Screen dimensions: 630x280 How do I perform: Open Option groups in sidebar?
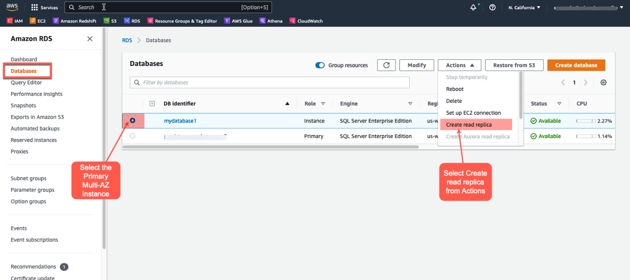(x=28, y=201)
